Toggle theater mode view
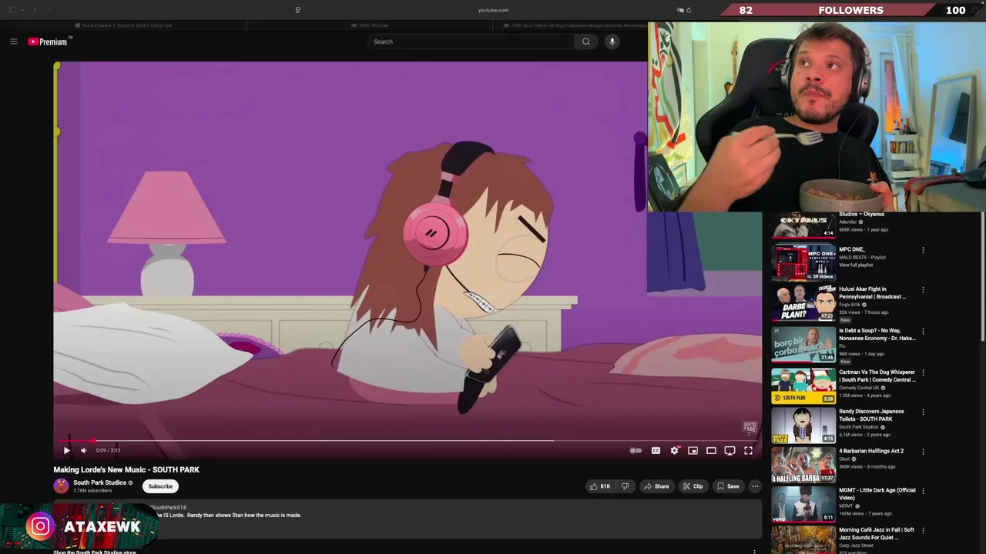The width and height of the screenshot is (986, 554). [711, 450]
